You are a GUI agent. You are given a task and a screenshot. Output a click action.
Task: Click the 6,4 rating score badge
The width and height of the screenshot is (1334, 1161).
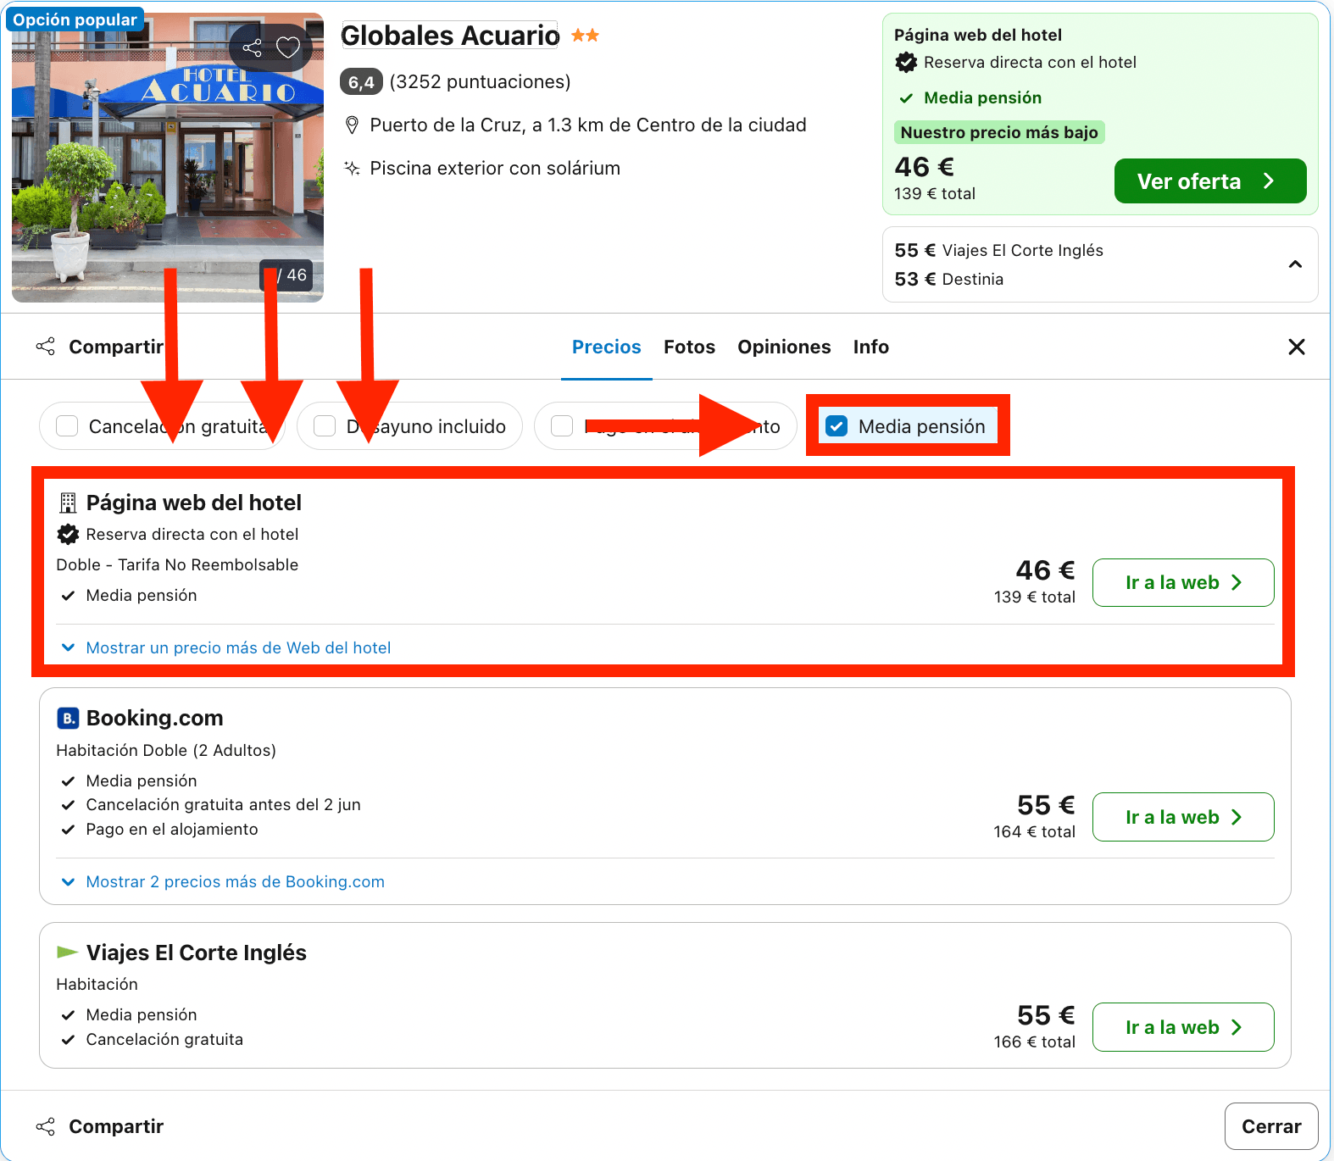click(361, 82)
